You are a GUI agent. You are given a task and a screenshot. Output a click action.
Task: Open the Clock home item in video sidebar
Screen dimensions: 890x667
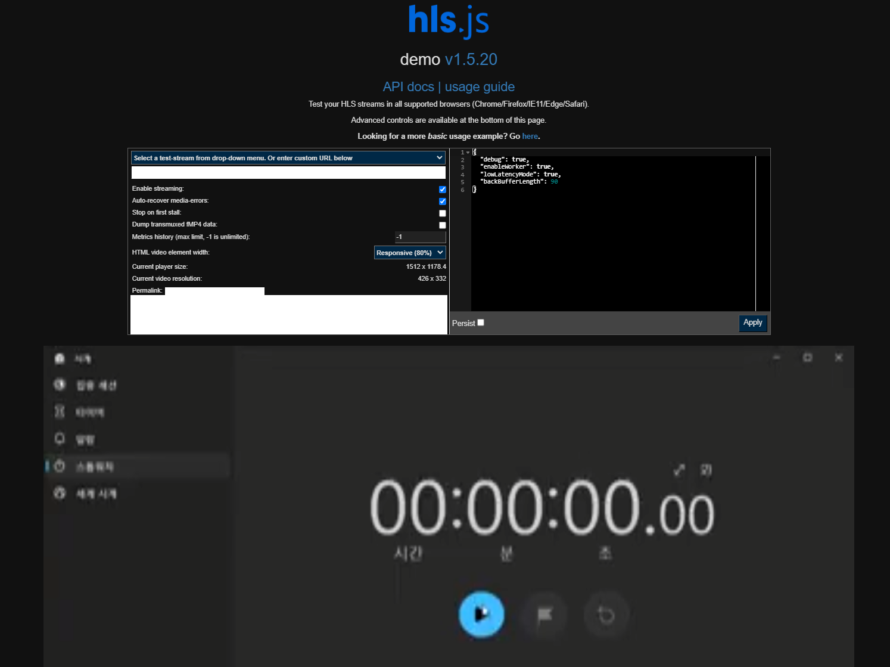[x=73, y=359]
